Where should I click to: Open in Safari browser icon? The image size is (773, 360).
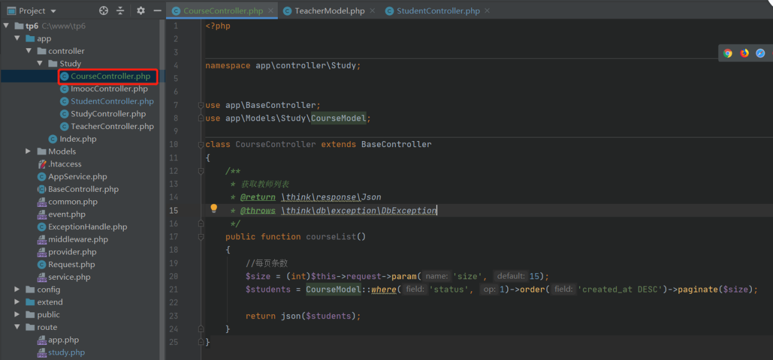tap(760, 53)
